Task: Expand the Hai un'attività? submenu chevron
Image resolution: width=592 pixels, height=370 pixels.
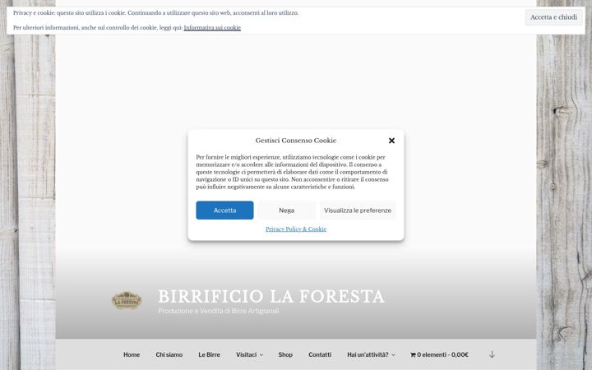Action: tap(393, 355)
